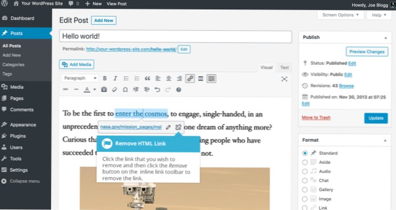Viewport: 396px width, 210px height.
Task: Click Paste as text icon
Action: pos(104,89)
